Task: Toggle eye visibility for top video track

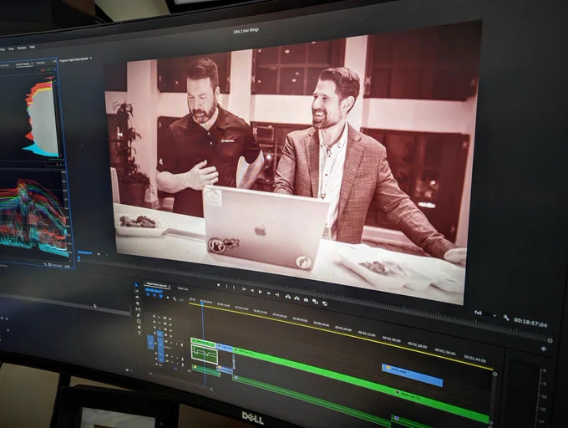Action: 170,319
